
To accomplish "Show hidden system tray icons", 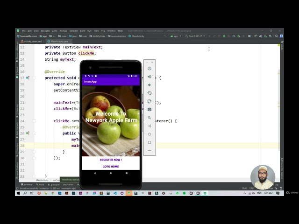I will [x=245, y=193].
